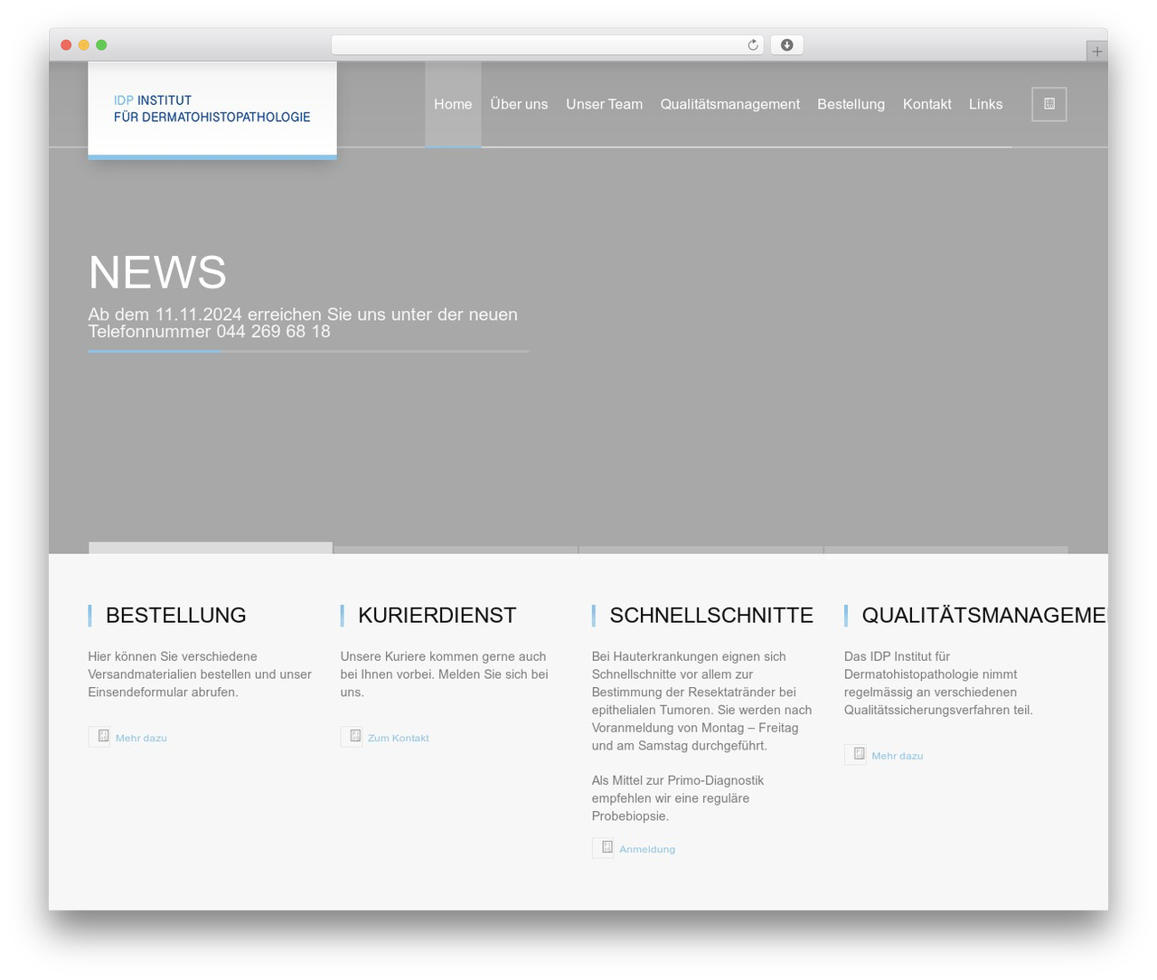The image size is (1157, 980).
Task: Click the QUALITÄTSMANAGEMENT section heading
Action: click(x=983, y=615)
